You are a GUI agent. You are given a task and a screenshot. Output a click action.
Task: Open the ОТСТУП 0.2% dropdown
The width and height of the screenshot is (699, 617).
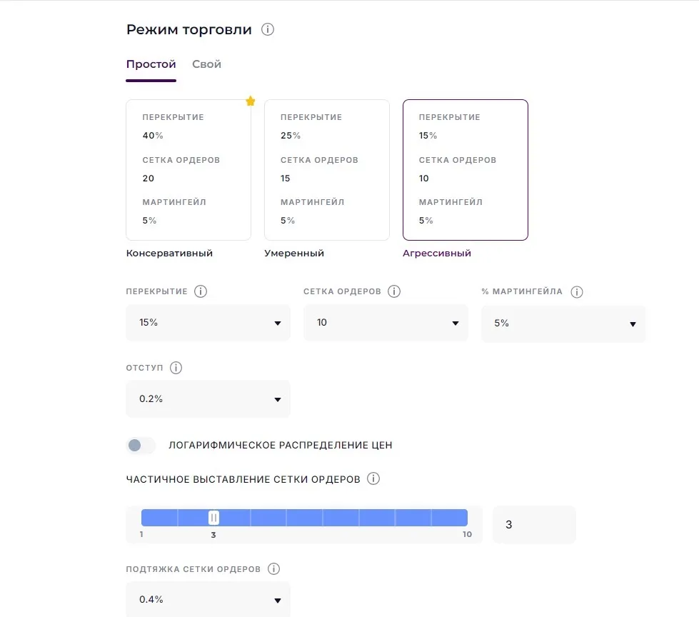click(x=208, y=399)
